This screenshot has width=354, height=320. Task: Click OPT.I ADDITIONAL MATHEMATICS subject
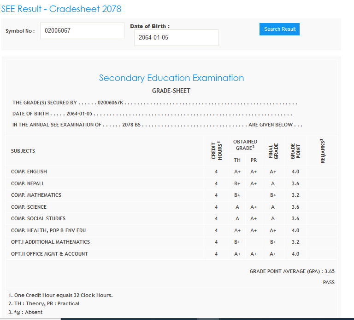(50, 242)
